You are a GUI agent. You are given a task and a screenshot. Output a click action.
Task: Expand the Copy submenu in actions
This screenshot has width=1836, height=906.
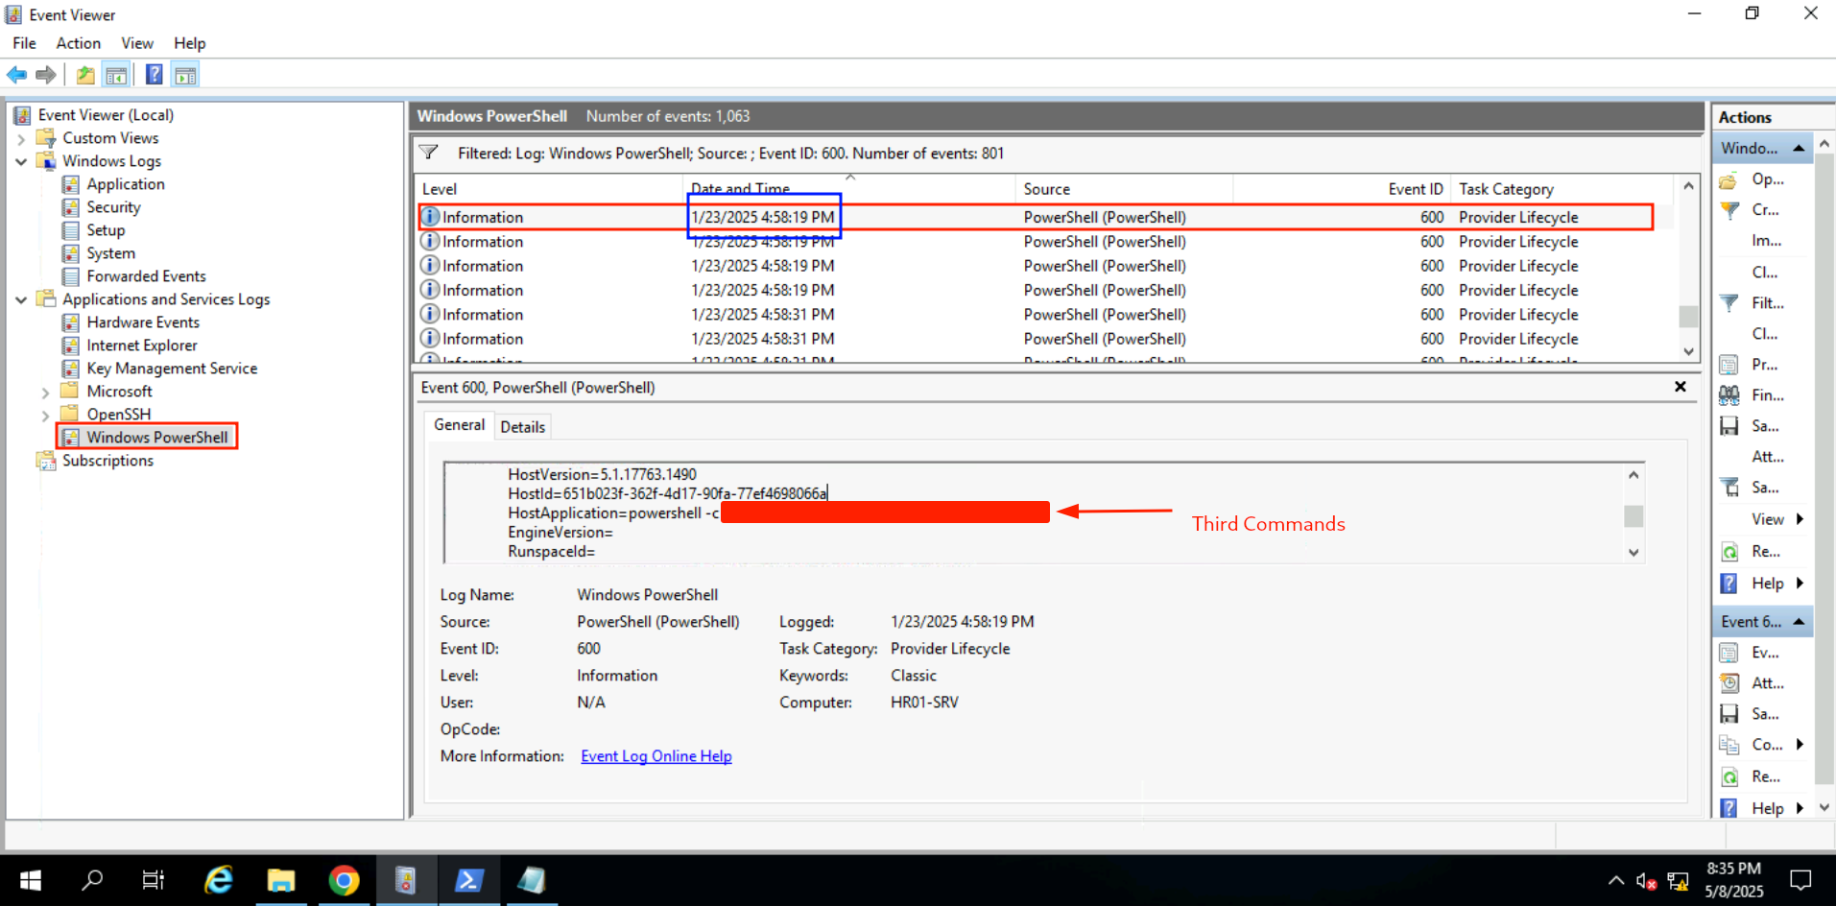point(1800,745)
